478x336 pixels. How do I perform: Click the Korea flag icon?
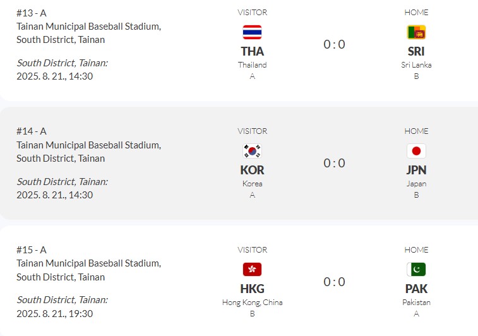tap(252, 151)
